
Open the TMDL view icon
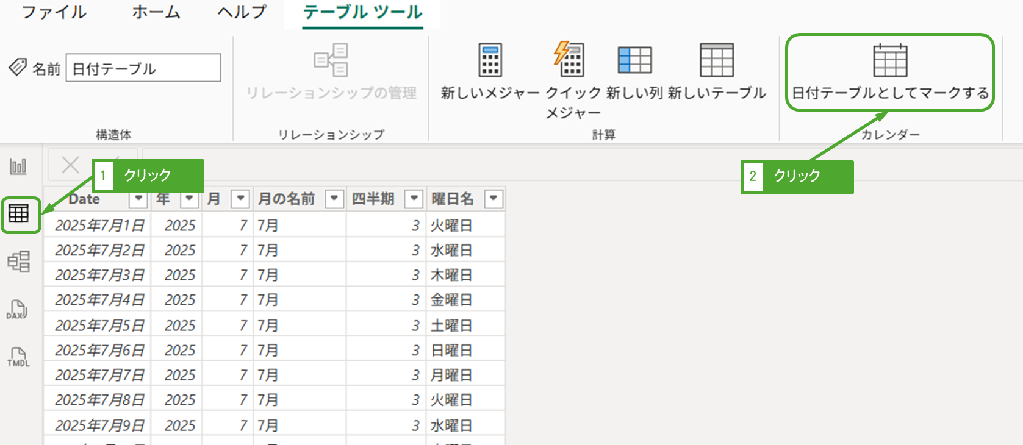[18, 357]
